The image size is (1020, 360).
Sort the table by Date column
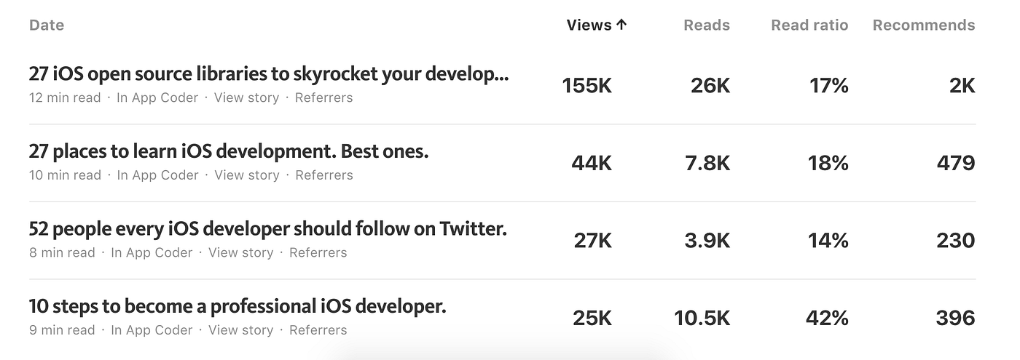(x=47, y=25)
